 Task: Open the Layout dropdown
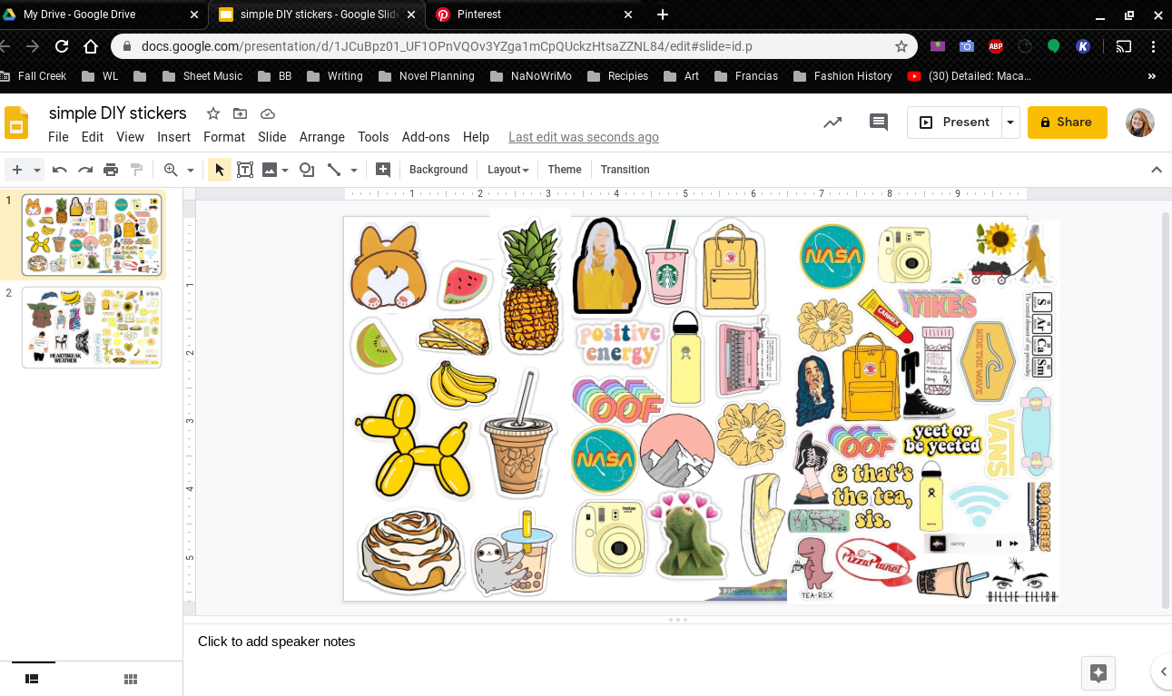pyautogui.click(x=507, y=169)
